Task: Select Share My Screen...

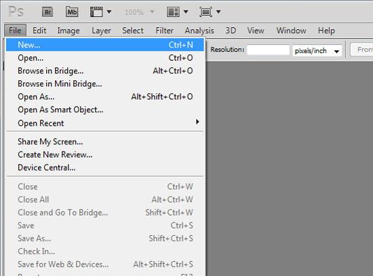Action: pos(105,141)
